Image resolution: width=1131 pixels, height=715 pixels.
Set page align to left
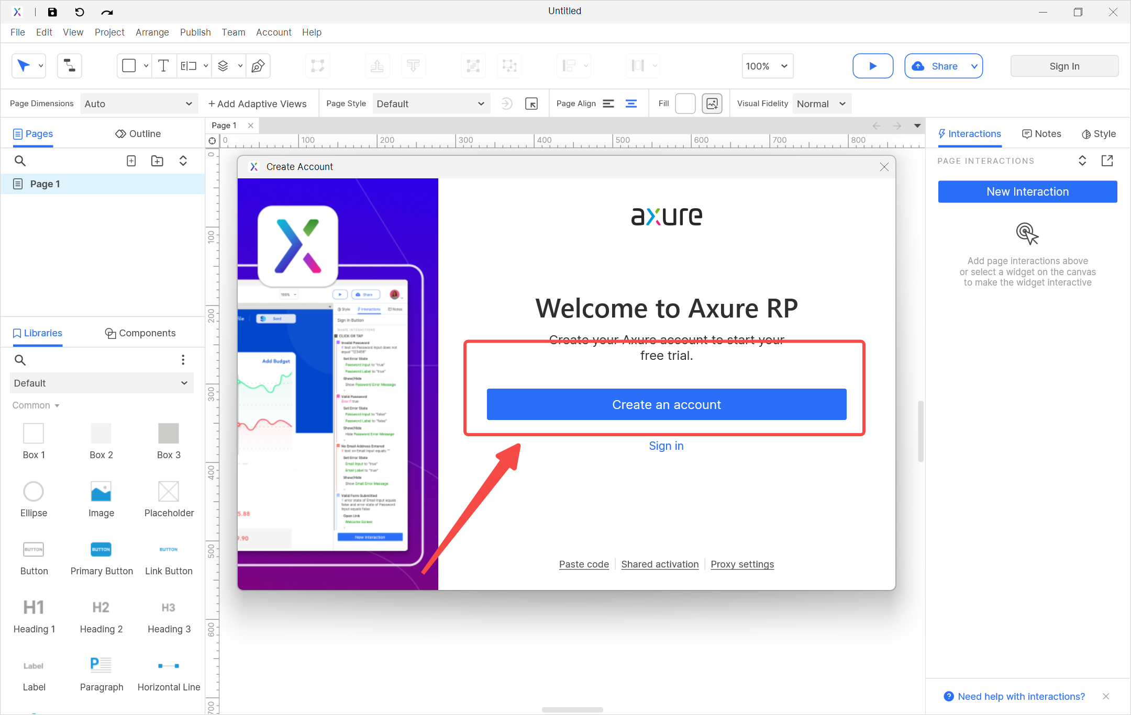coord(608,104)
